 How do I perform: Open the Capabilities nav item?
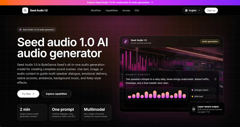pyautogui.click(x=112, y=10)
